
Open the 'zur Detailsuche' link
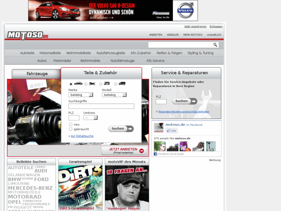click(82, 136)
